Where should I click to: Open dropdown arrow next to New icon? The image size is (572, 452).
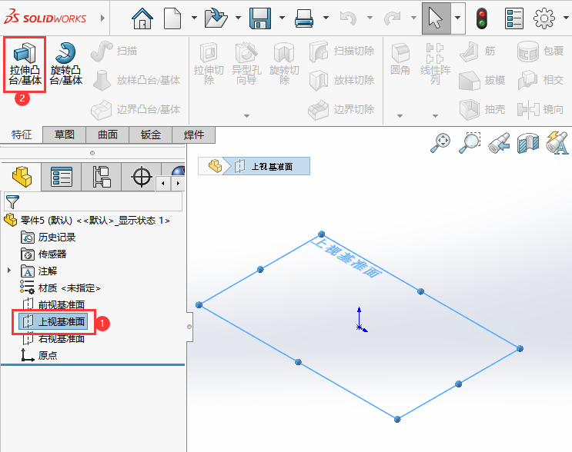(194, 18)
